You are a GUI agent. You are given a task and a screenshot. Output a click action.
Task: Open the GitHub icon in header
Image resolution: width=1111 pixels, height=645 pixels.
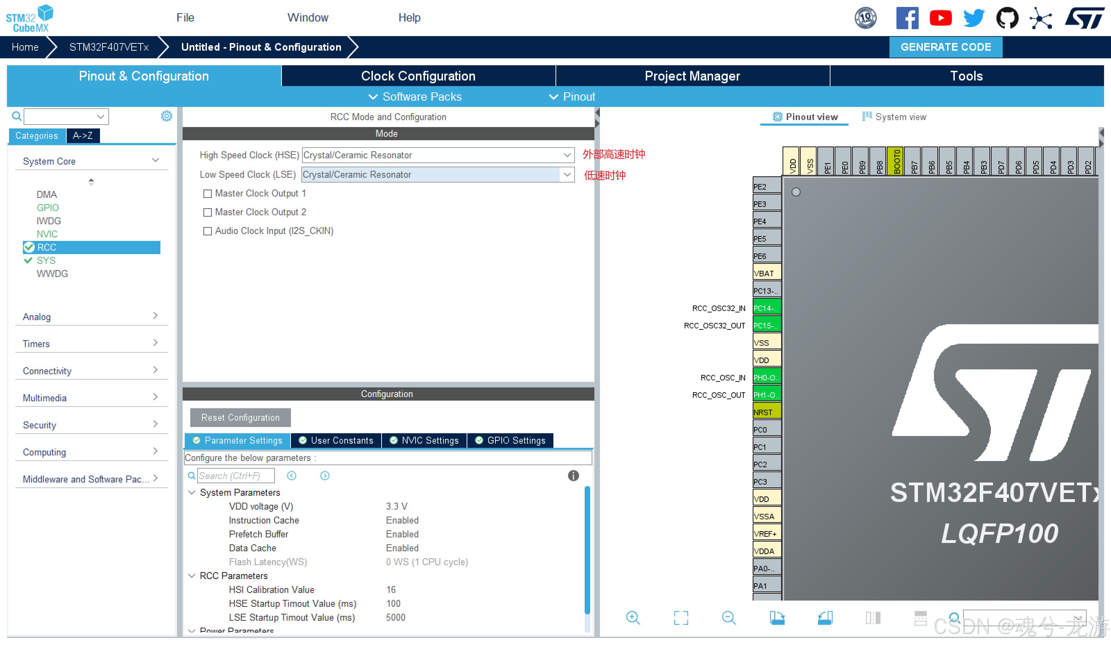[1007, 18]
